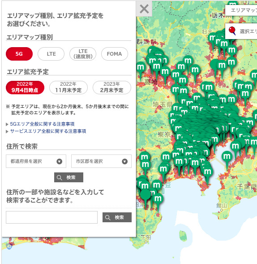The image size is (257, 264).
Task: Click magnifier icon on keyword search button
Action: point(107,217)
